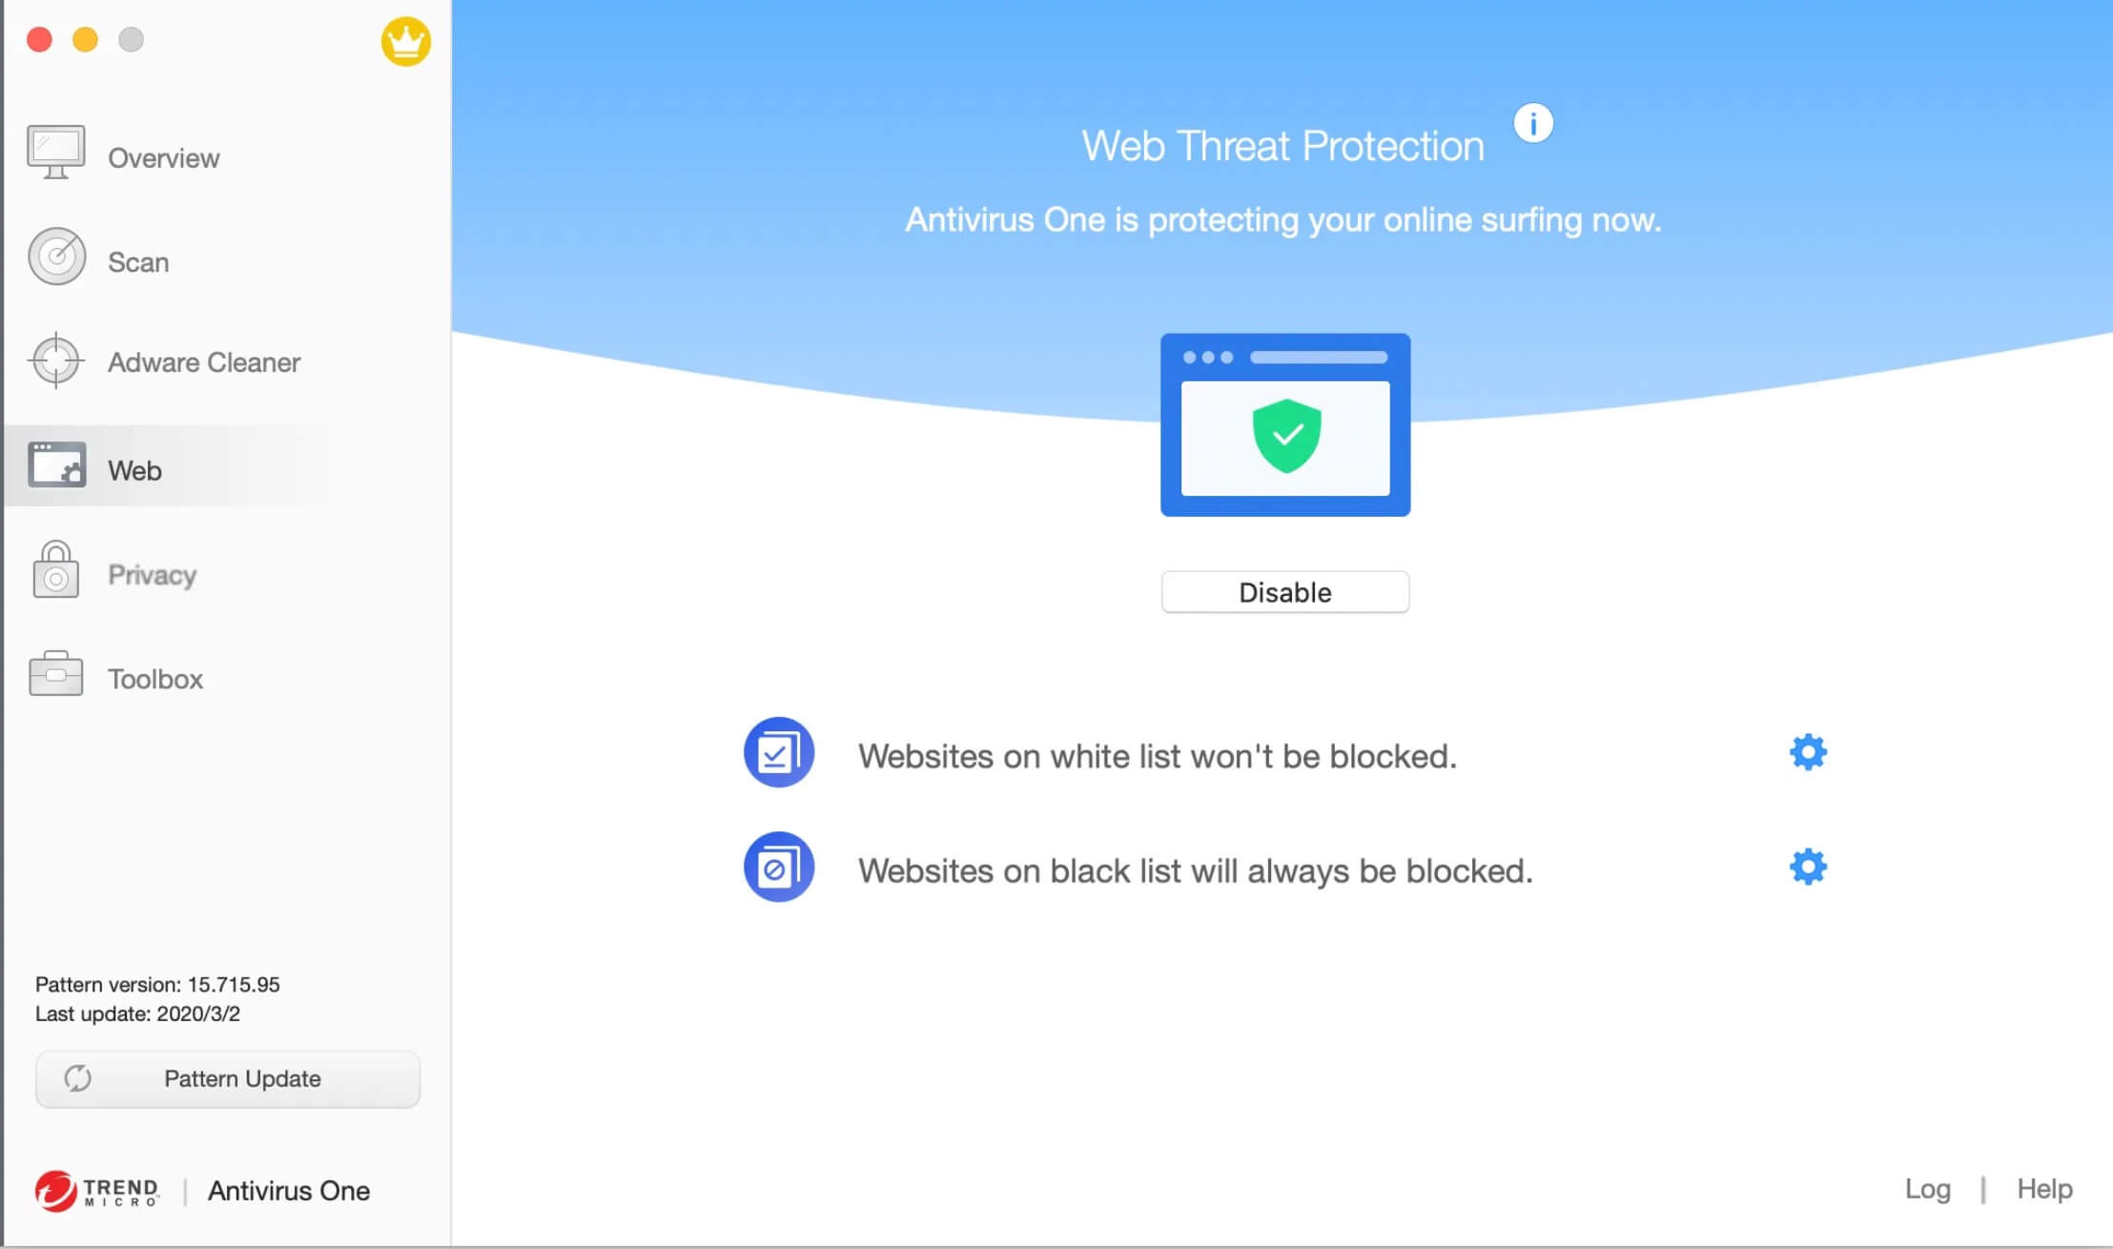This screenshot has width=2113, height=1249.
Task: Click the white list checkmark icon
Action: [779, 752]
